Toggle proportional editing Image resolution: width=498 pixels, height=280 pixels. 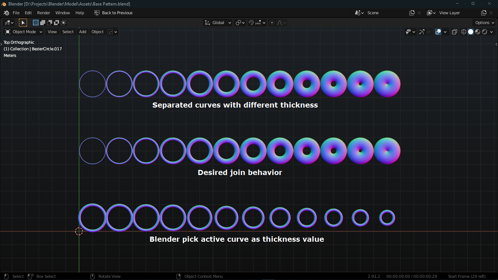272,23
